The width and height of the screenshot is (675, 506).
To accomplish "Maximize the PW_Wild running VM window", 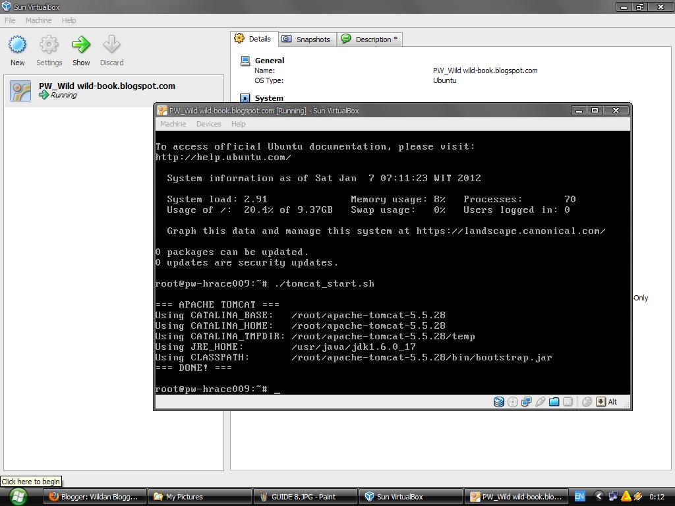I will click(x=595, y=111).
